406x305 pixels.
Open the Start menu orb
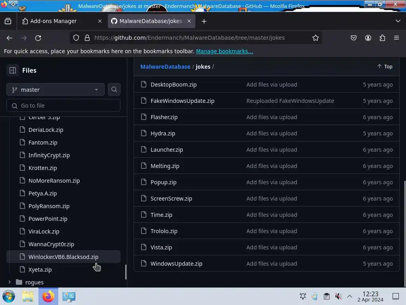pyautogui.click(x=9, y=296)
